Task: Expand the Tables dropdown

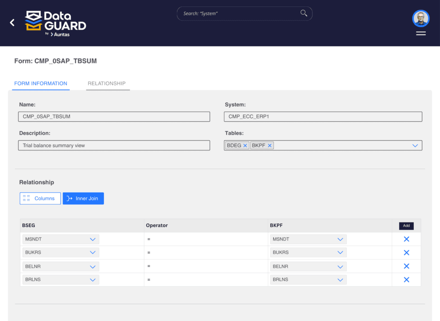Action: click(415, 146)
